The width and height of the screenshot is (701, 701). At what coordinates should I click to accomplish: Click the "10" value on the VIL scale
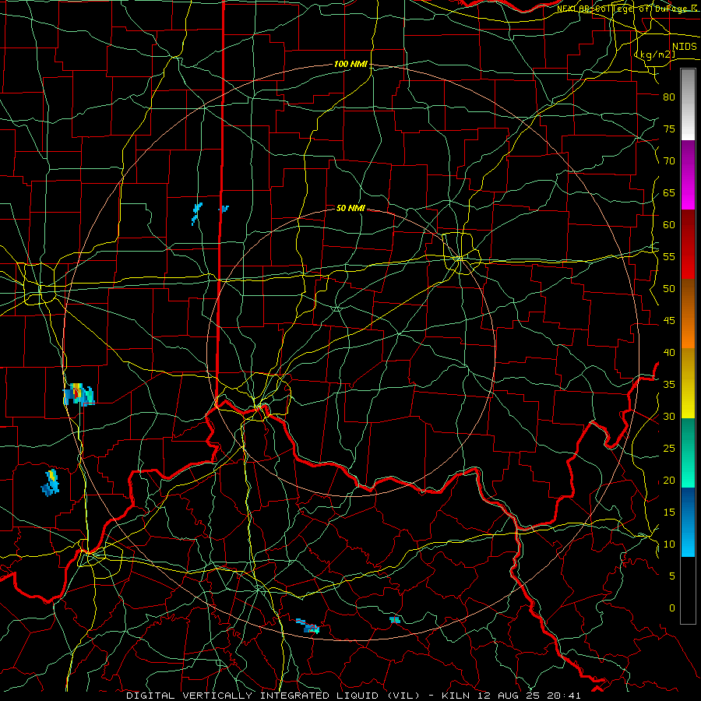click(x=669, y=544)
